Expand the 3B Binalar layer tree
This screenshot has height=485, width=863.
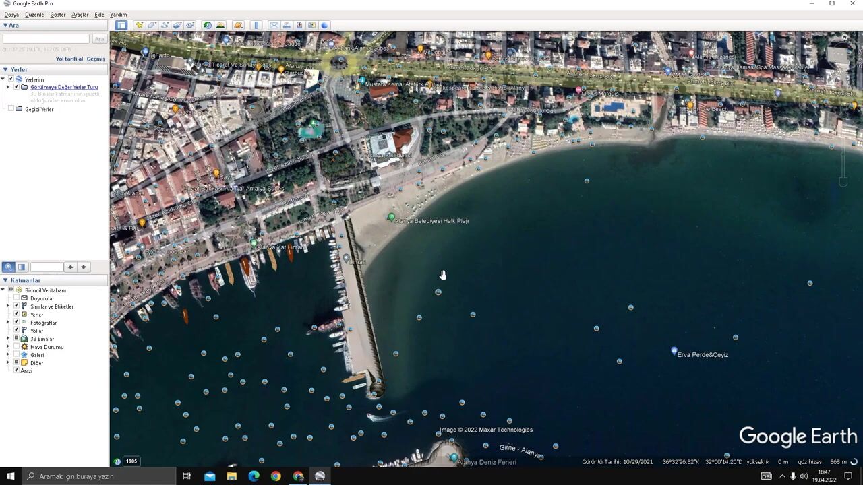(x=8, y=339)
